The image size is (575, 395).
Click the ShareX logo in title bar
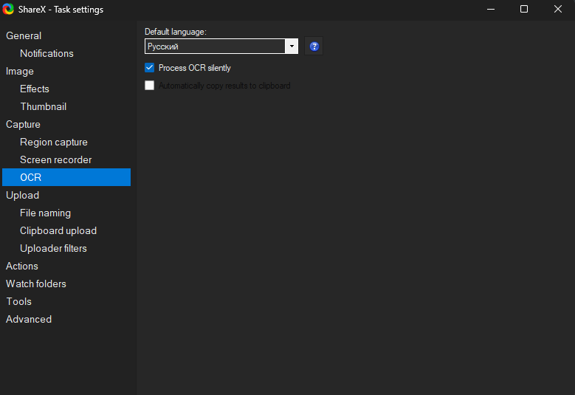8,10
